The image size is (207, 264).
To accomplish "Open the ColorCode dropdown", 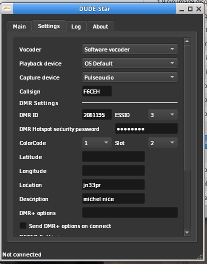I will tap(97, 142).
